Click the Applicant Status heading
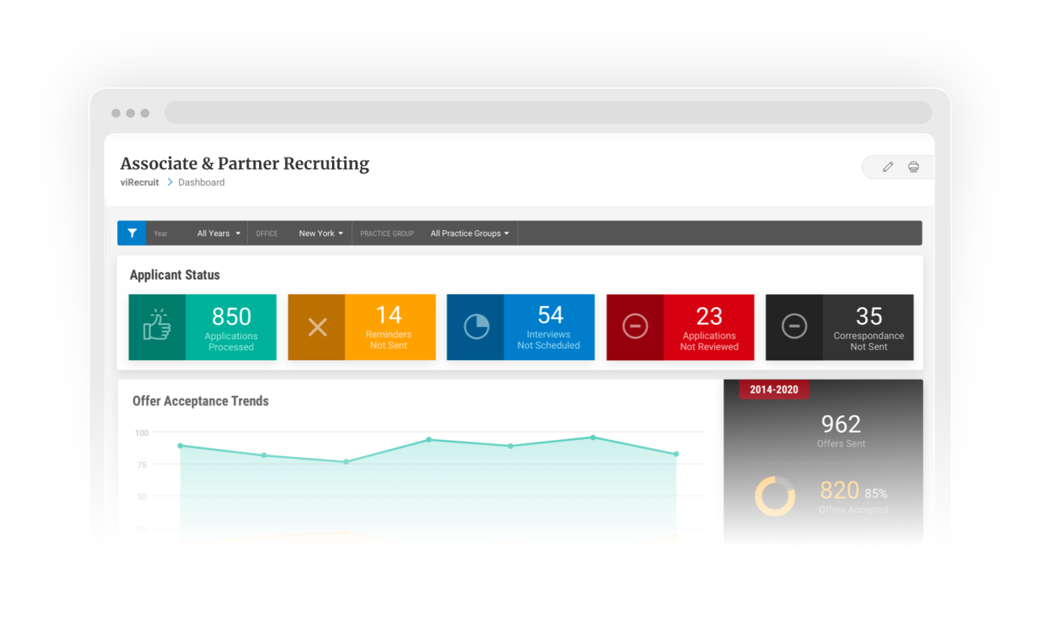1041x642 pixels. point(175,275)
